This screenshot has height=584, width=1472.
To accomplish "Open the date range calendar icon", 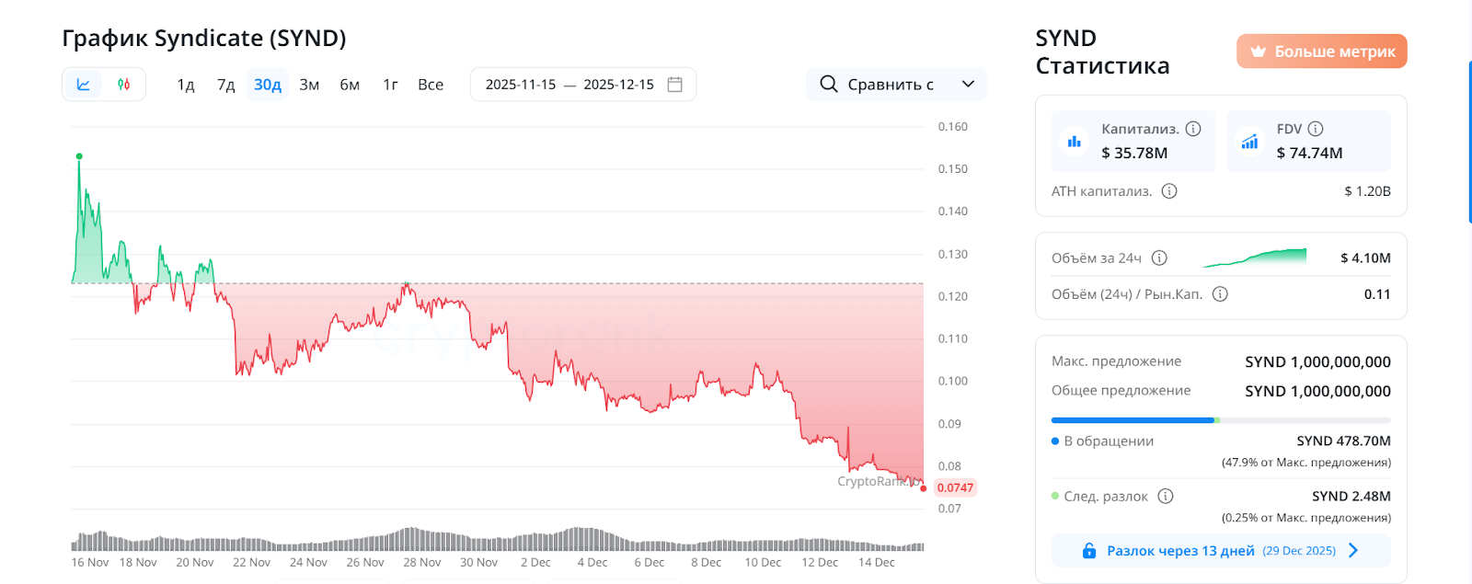I will point(674,85).
